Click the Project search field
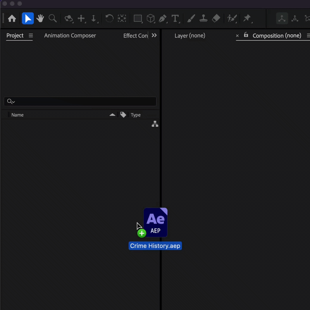Screen dimensions: 310x310 pyautogui.click(x=80, y=102)
